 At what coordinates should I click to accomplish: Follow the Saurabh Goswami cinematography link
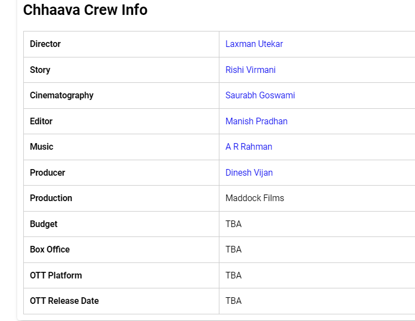(260, 95)
